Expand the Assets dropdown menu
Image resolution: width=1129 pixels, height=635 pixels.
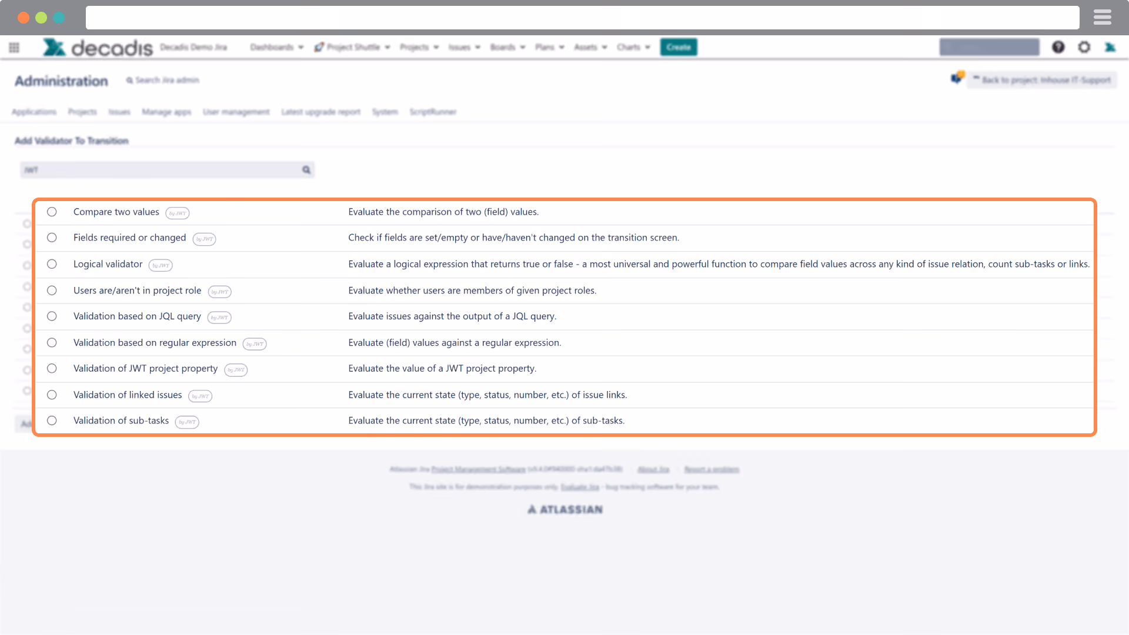[x=590, y=47]
